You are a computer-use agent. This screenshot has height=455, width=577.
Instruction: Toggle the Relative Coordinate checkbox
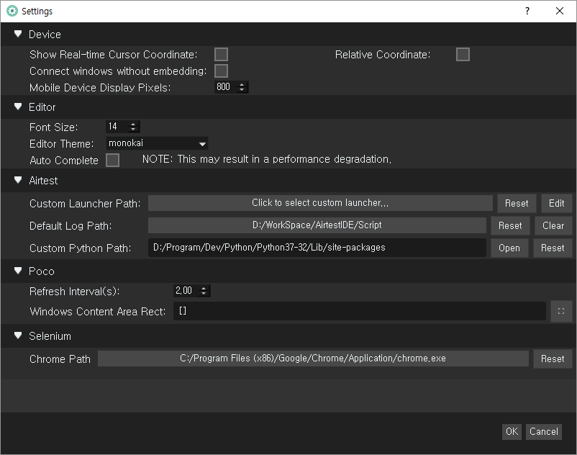point(463,55)
